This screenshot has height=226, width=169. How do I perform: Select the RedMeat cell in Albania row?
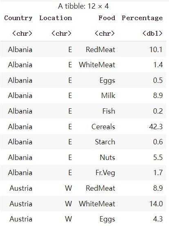coord(100,50)
